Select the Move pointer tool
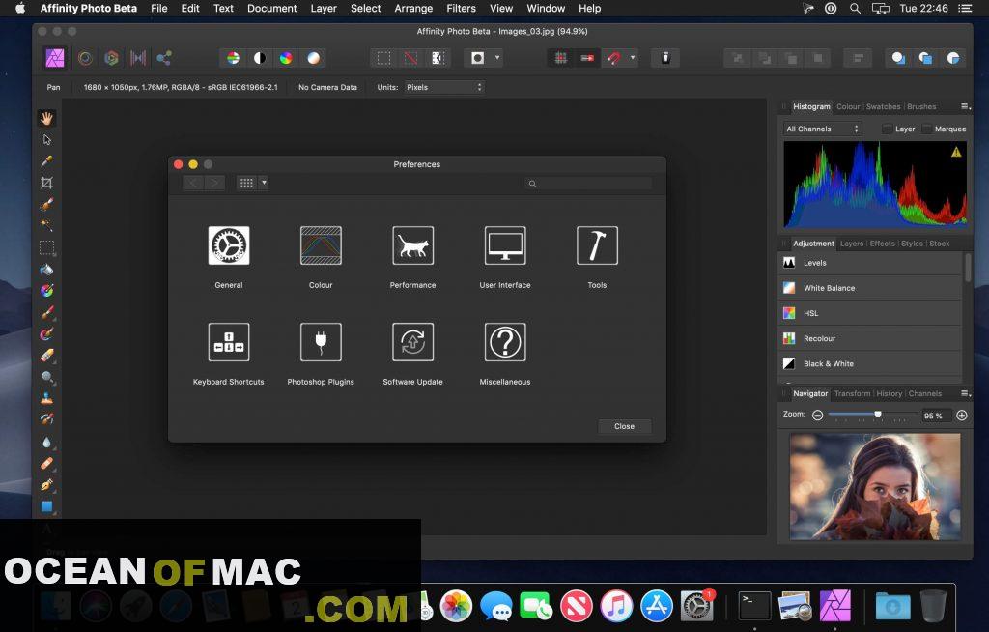 (46, 139)
